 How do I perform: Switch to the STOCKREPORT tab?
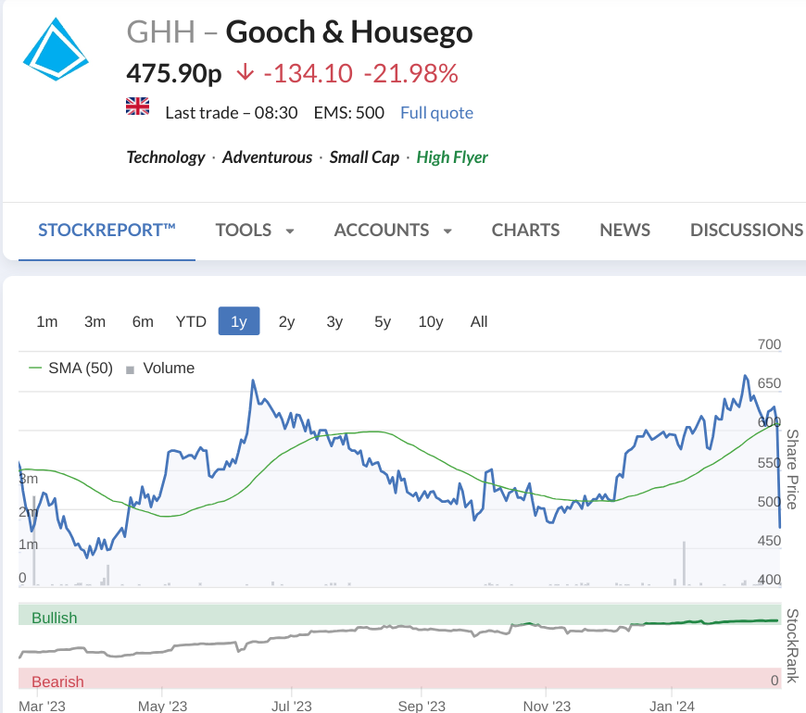[107, 231]
